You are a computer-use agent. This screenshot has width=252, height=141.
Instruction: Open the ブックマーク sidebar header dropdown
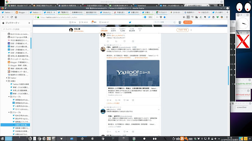tap(12, 23)
